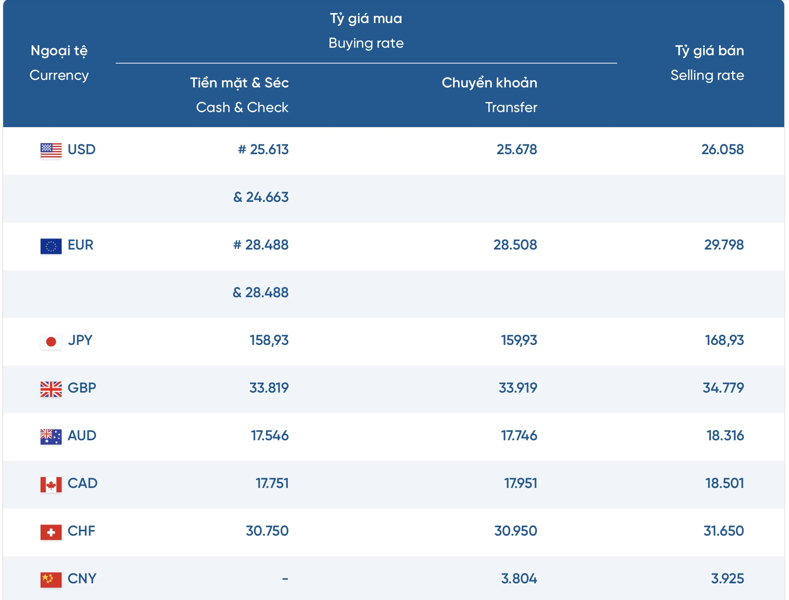Click the USD small-bill rate & 24.663

[261, 197]
